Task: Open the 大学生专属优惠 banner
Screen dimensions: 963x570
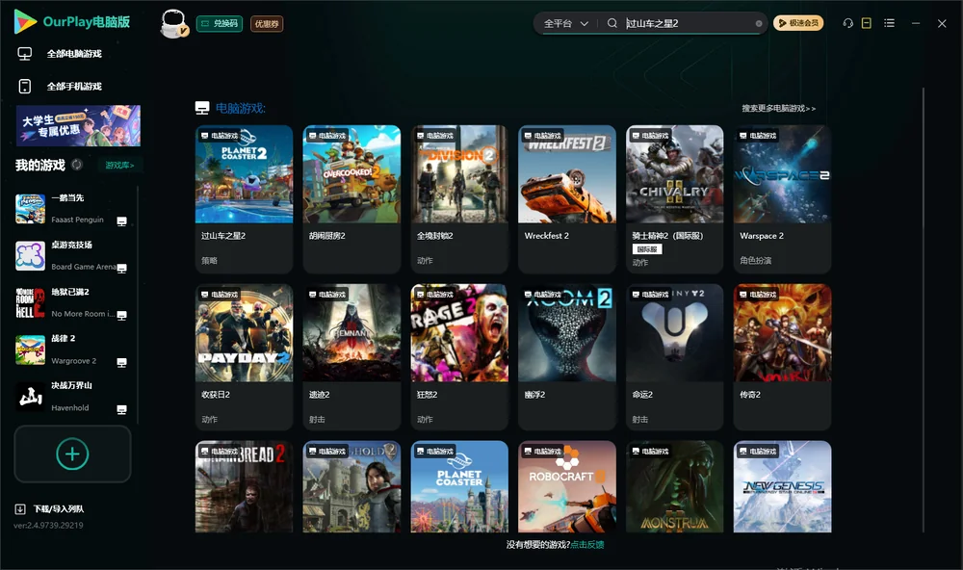Action: (78, 125)
